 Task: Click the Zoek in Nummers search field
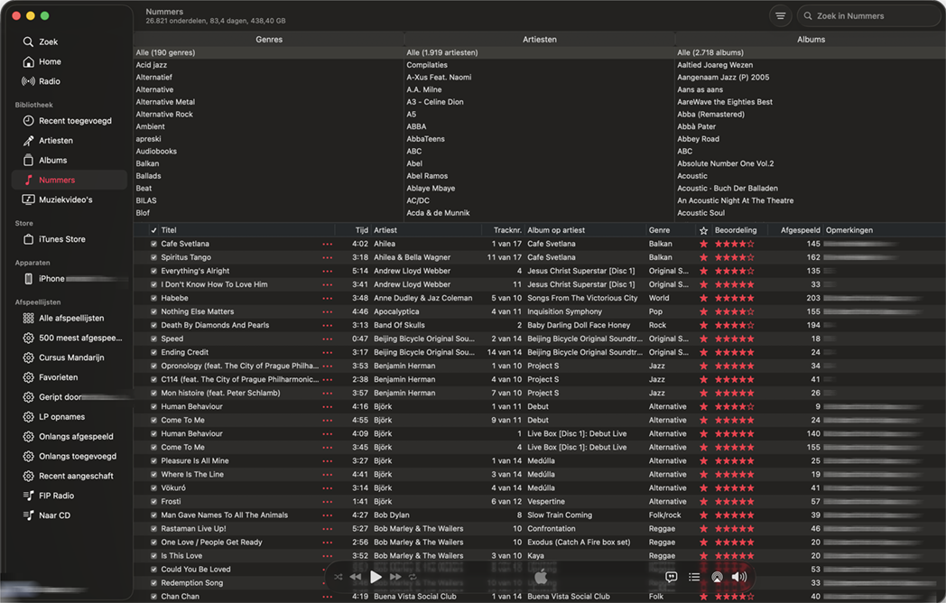pos(868,16)
